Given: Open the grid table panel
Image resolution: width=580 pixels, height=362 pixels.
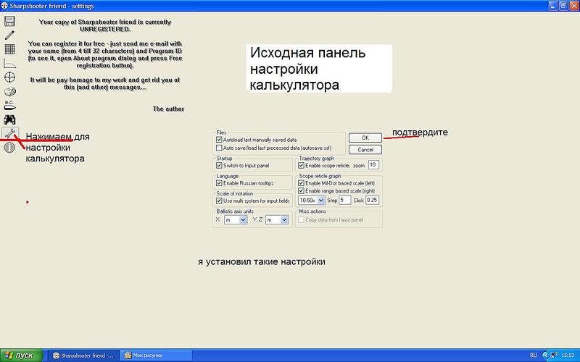Looking at the screenshot, I should (x=9, y=49).
